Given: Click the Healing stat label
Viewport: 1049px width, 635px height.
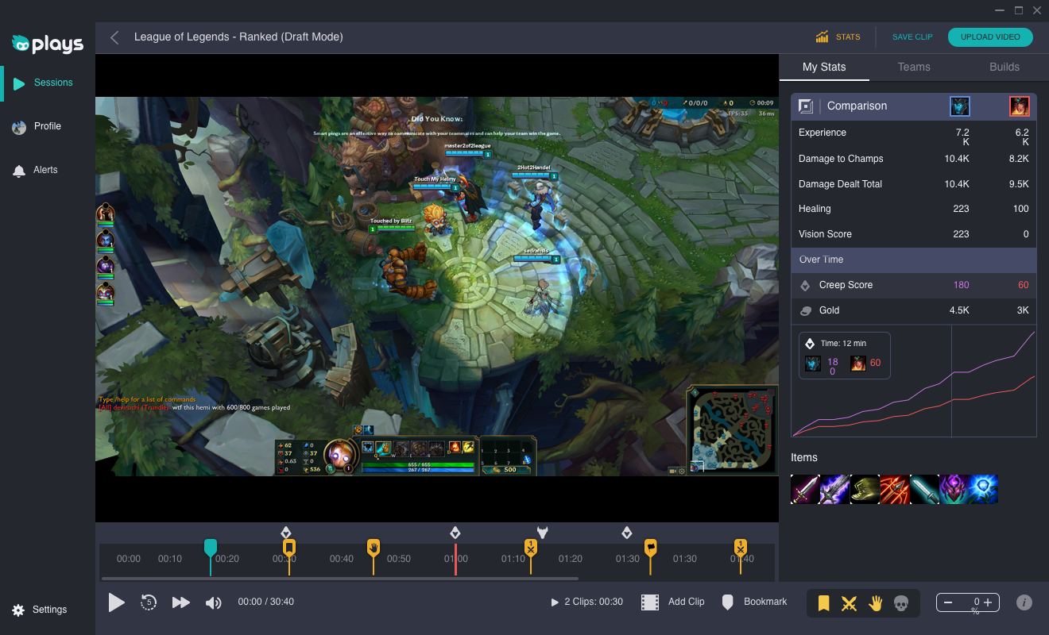Looking at the screenshot, I should [x=815, y=209].
